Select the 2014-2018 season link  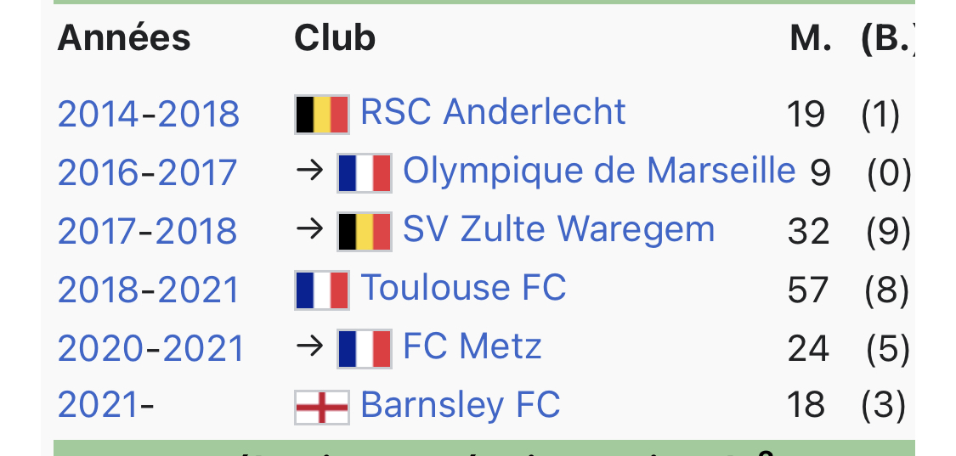(x=149, y=115)
